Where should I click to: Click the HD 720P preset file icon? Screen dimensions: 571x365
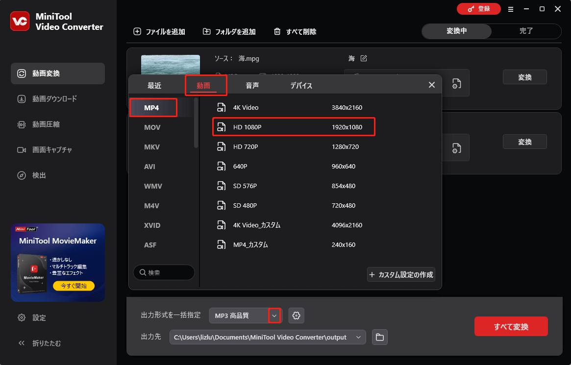pos(222,146)
